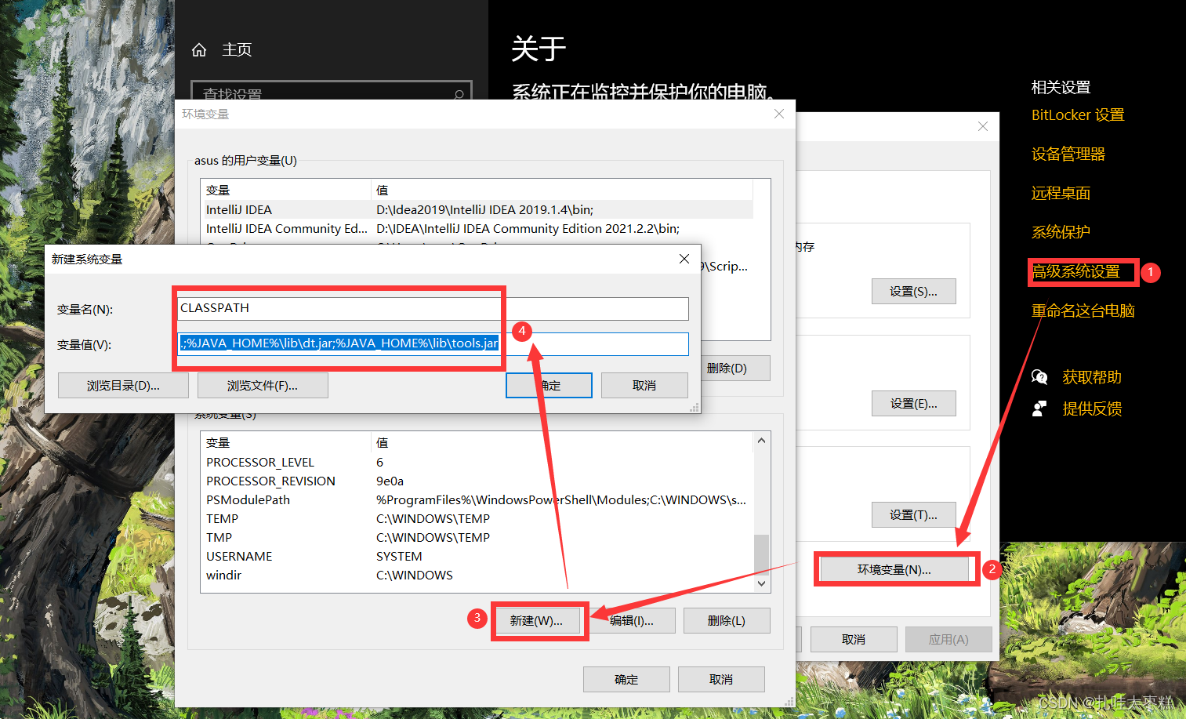The image size is (1186, 719).
Task: Click the 提供反馈 person icon
Action: [x=1039, y=409]
